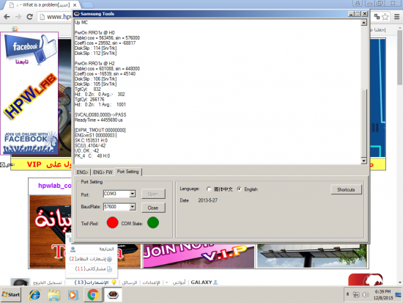Image resolution: width=403 pixels, height=303 pixels.
Task: Click the Samsung Tools taskbar icon
Action: pyautogui.click(x=113, y=294)
